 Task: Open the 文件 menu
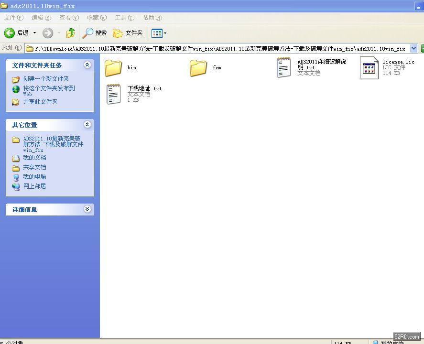tap(13, 18)
